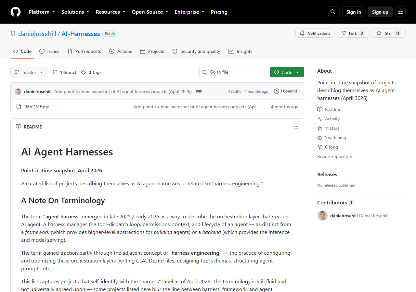Screen dimensions: 416x292
Task: Click the Sign in button
Action: pos(354,12)
